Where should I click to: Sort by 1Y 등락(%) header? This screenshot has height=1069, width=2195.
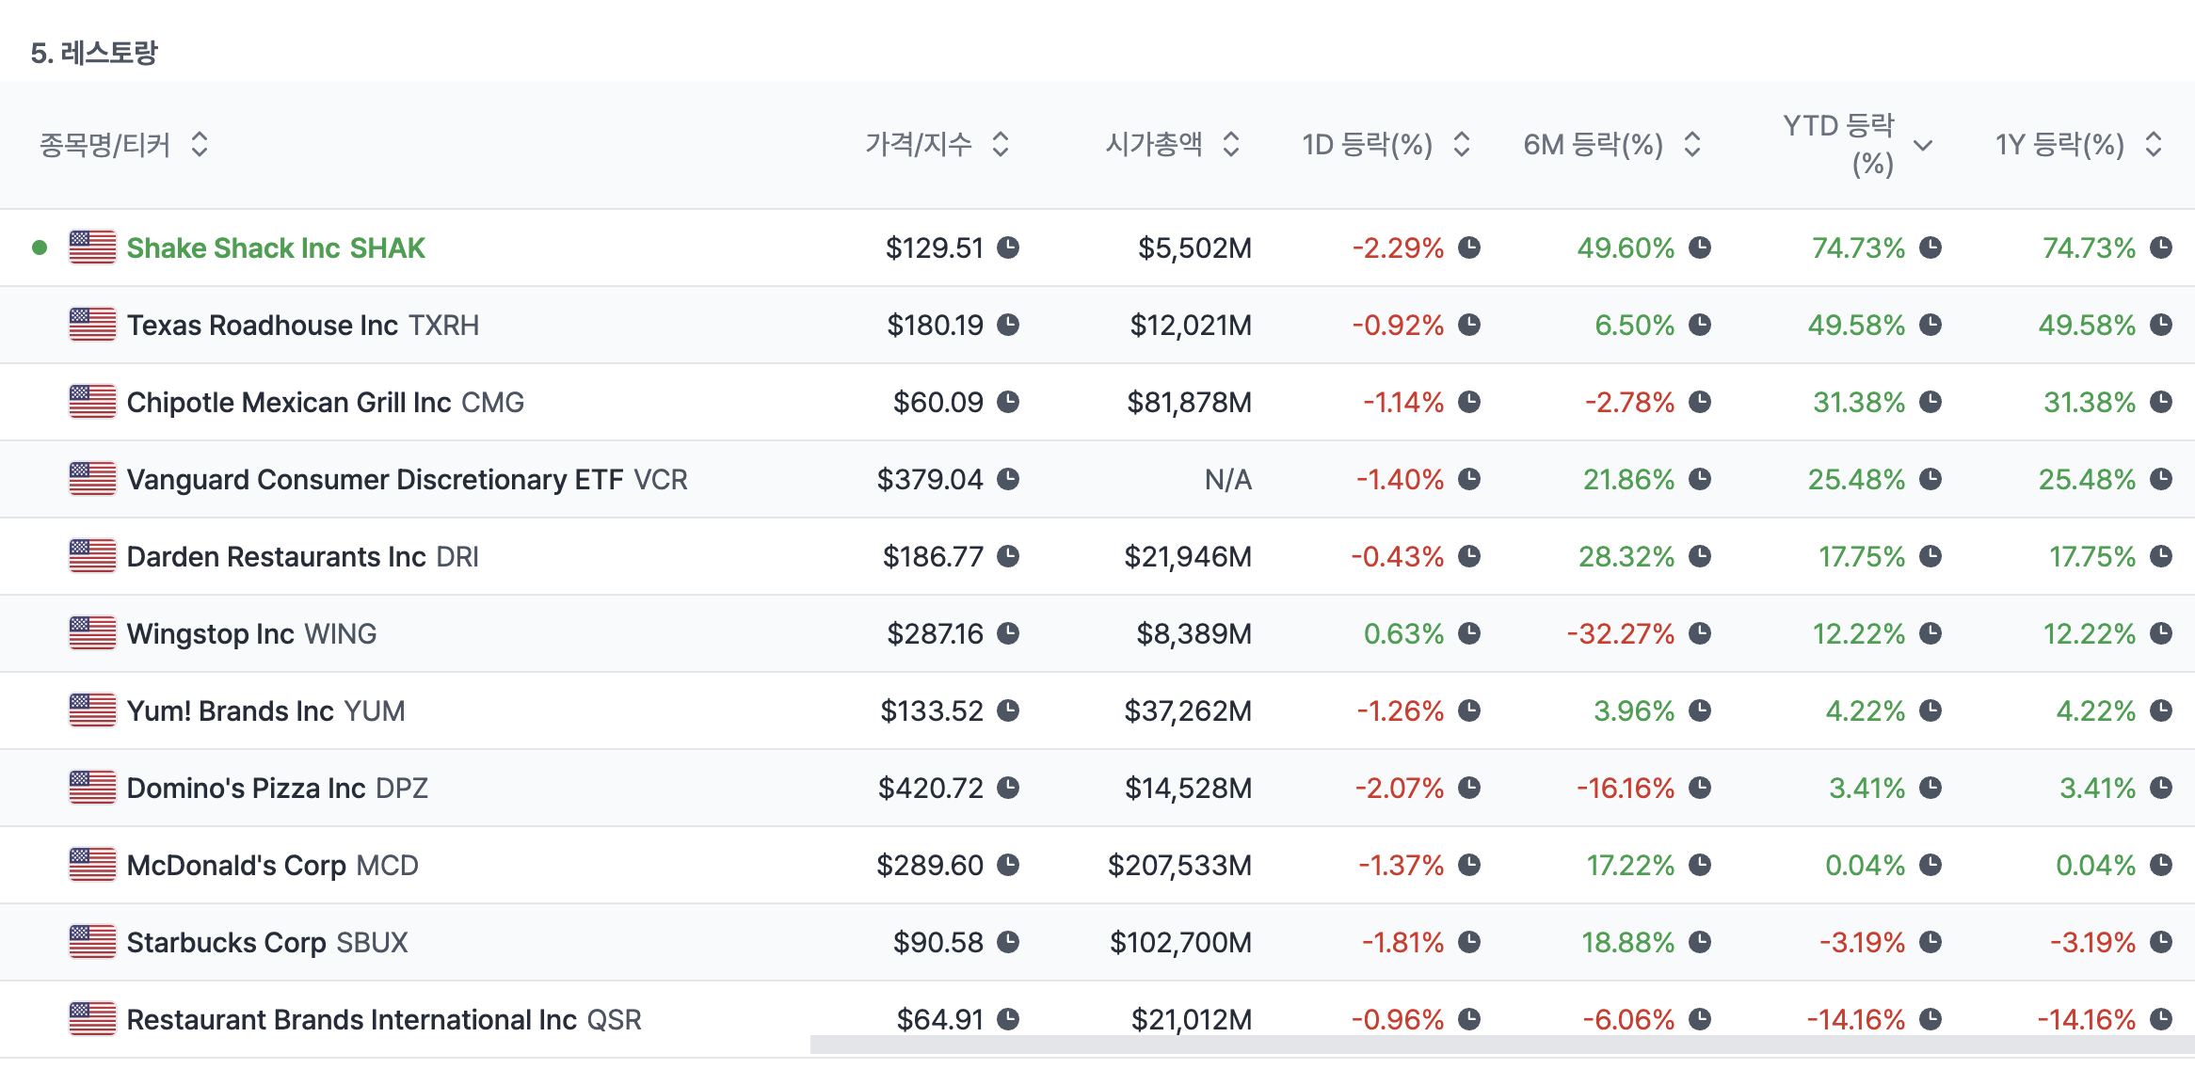pos(2154,144)
